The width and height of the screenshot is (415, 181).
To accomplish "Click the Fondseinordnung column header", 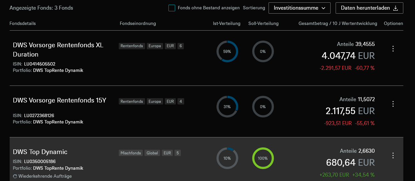I will (137, 24).
